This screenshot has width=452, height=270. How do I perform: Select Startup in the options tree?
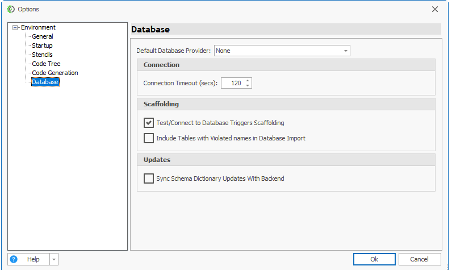(x=42, y=45)
